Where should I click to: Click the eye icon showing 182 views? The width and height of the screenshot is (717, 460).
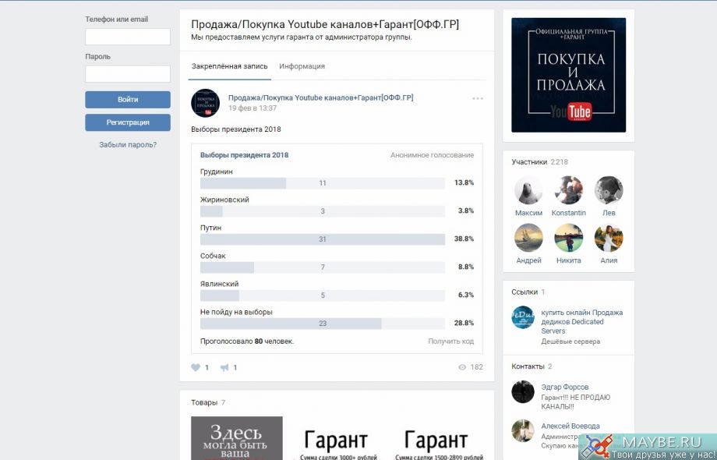point(462,367)
